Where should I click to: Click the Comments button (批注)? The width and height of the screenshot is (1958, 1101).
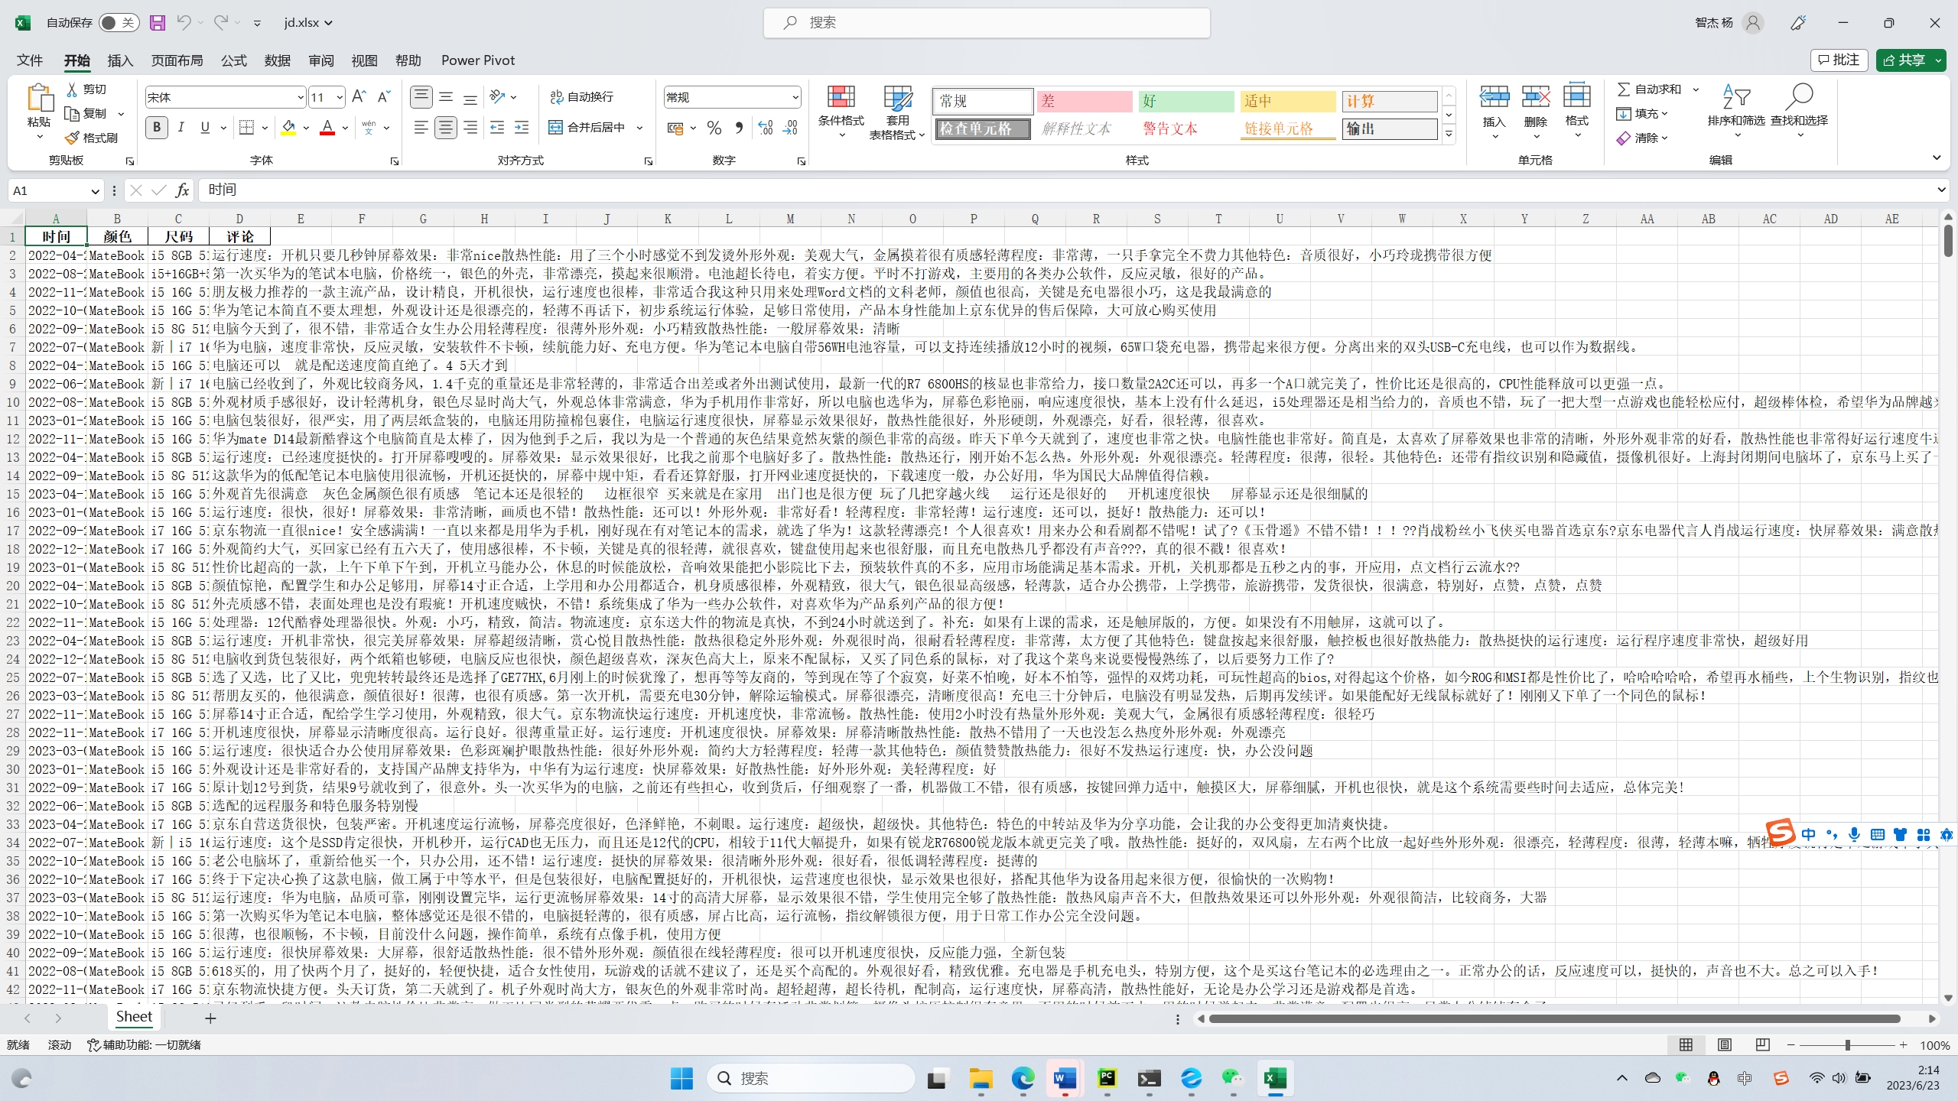tap(1839, 60)
